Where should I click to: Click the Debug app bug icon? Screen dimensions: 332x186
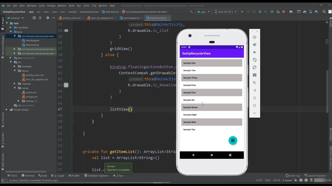coord(260,12)
